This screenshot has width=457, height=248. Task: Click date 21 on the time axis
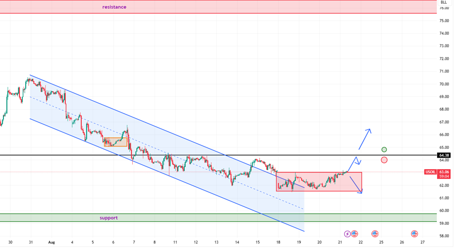tap(340, 242)
